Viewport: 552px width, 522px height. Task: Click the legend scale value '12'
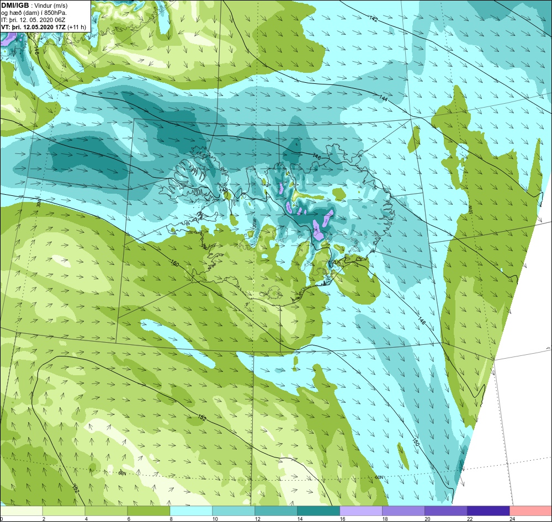(x=258, y=519)
